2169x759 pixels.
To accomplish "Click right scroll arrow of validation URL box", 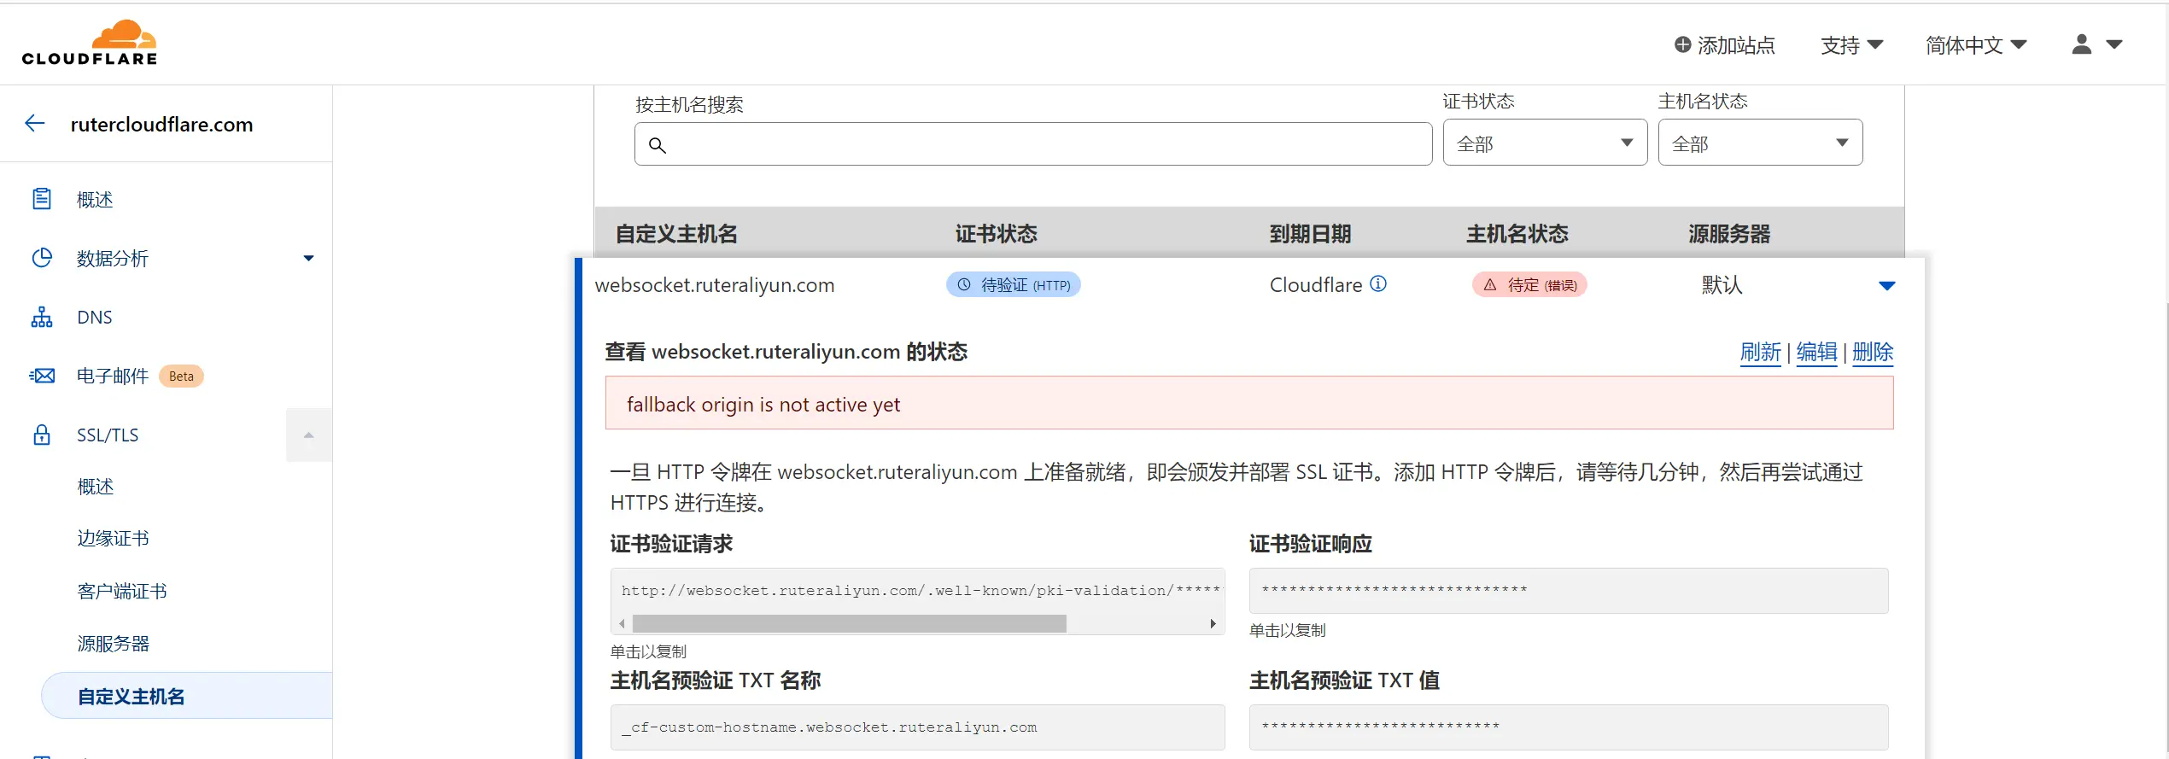I will coord(1213,623).
